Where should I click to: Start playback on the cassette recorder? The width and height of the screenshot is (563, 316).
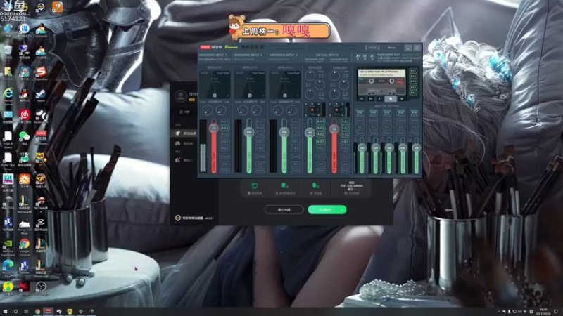pyautogui.click(x=379, y=98)
